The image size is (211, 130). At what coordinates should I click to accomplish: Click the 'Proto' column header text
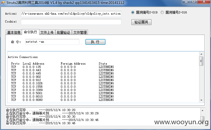coord(15,63)
